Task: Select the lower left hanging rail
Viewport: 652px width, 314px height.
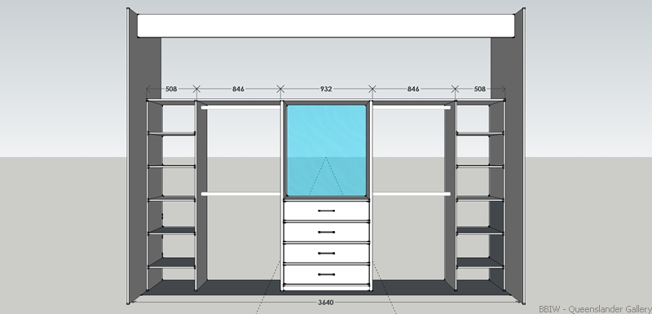Action: 240,194
